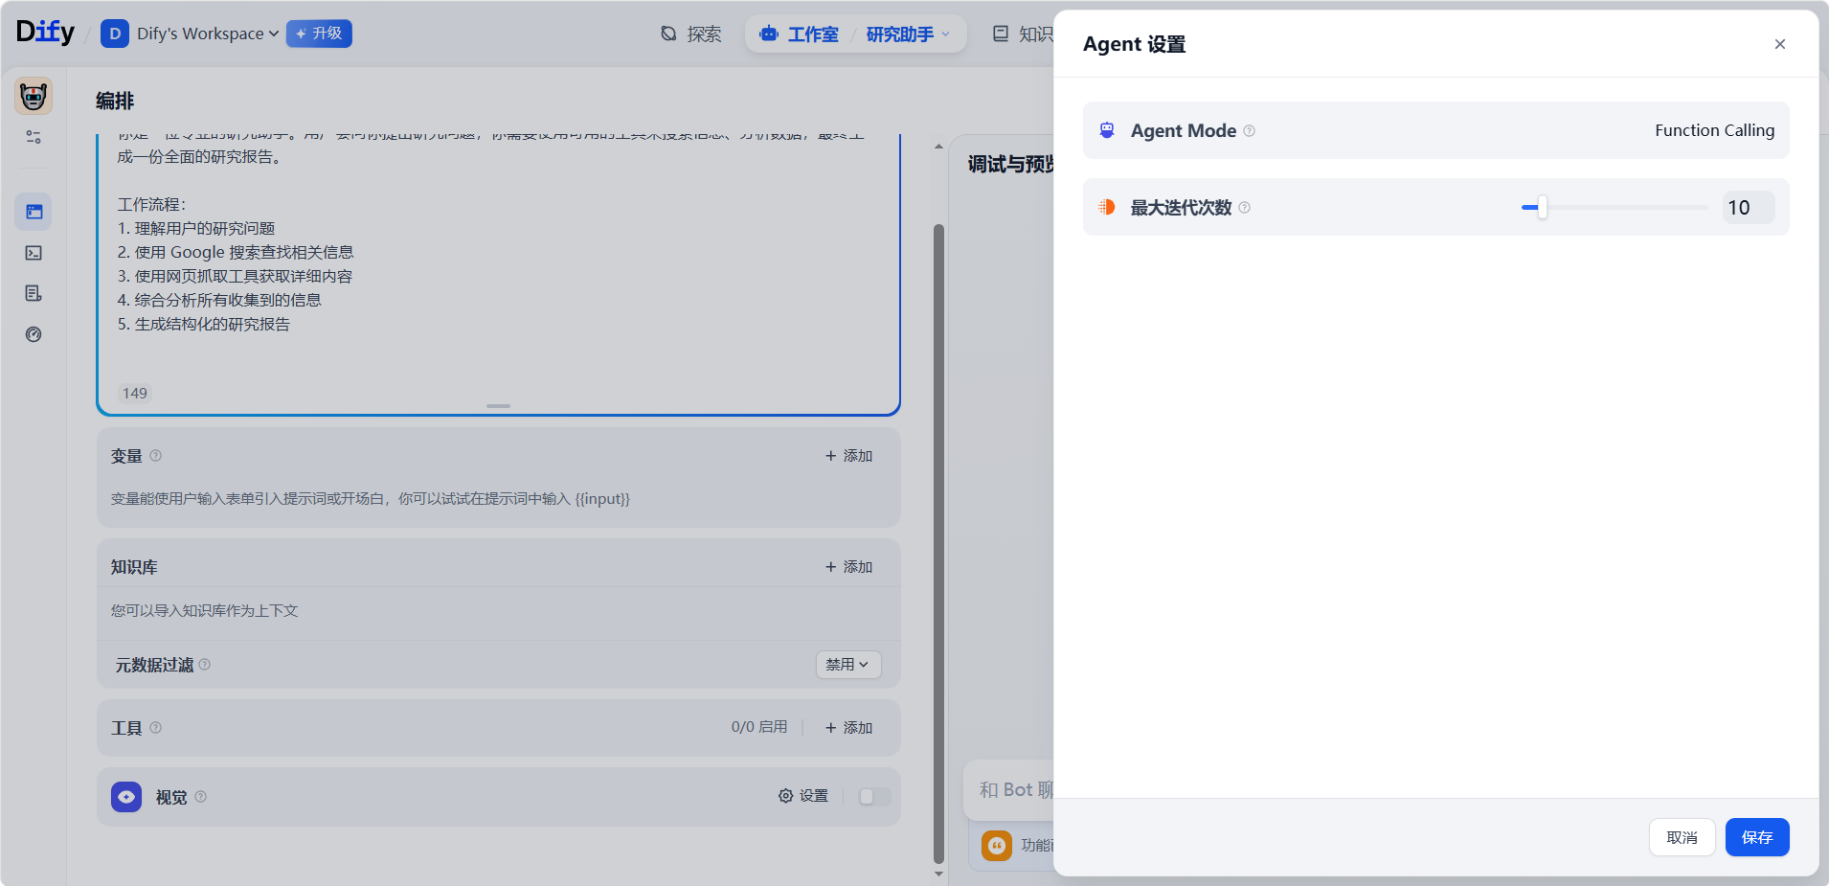Image resolution: width=1829 pixels, height=886 pixels.
Task: Toggle the 视觉 vision switch
Action: click(x=873, y=797)
